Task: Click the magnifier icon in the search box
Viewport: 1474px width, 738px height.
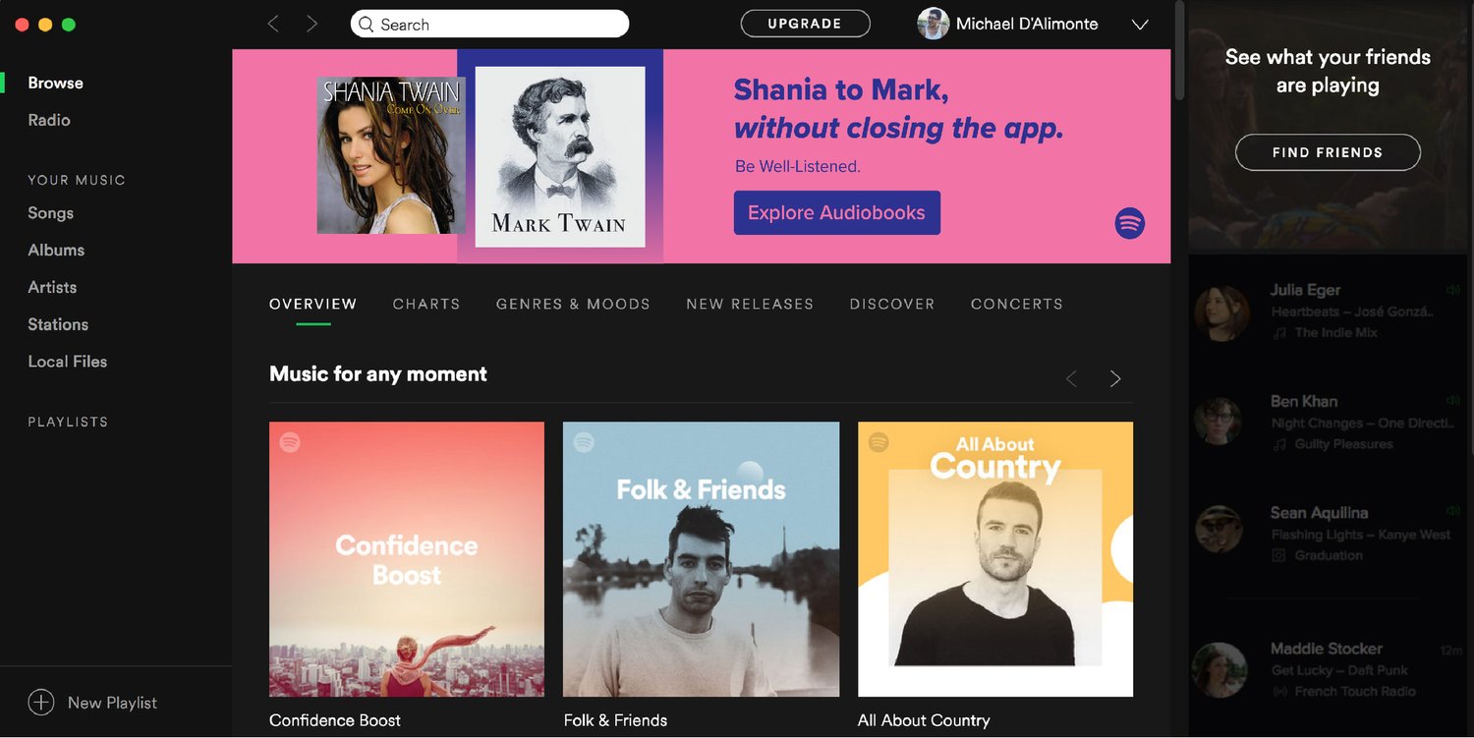Action: [x=366, y=25]
